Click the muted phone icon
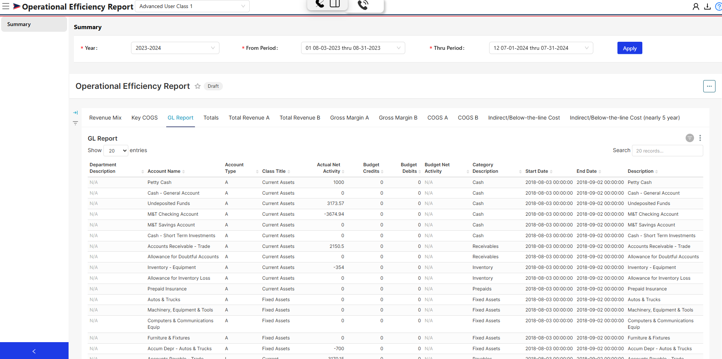Screen dimensions: 722x359 (320, 4)
